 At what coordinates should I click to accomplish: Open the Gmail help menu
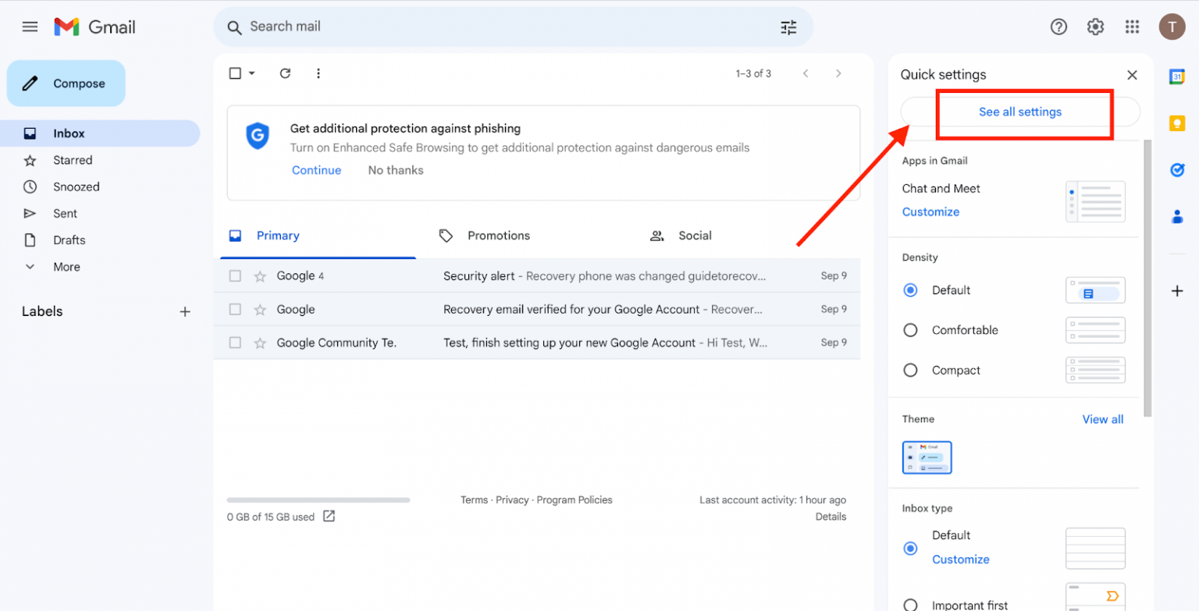[1059, 27]
